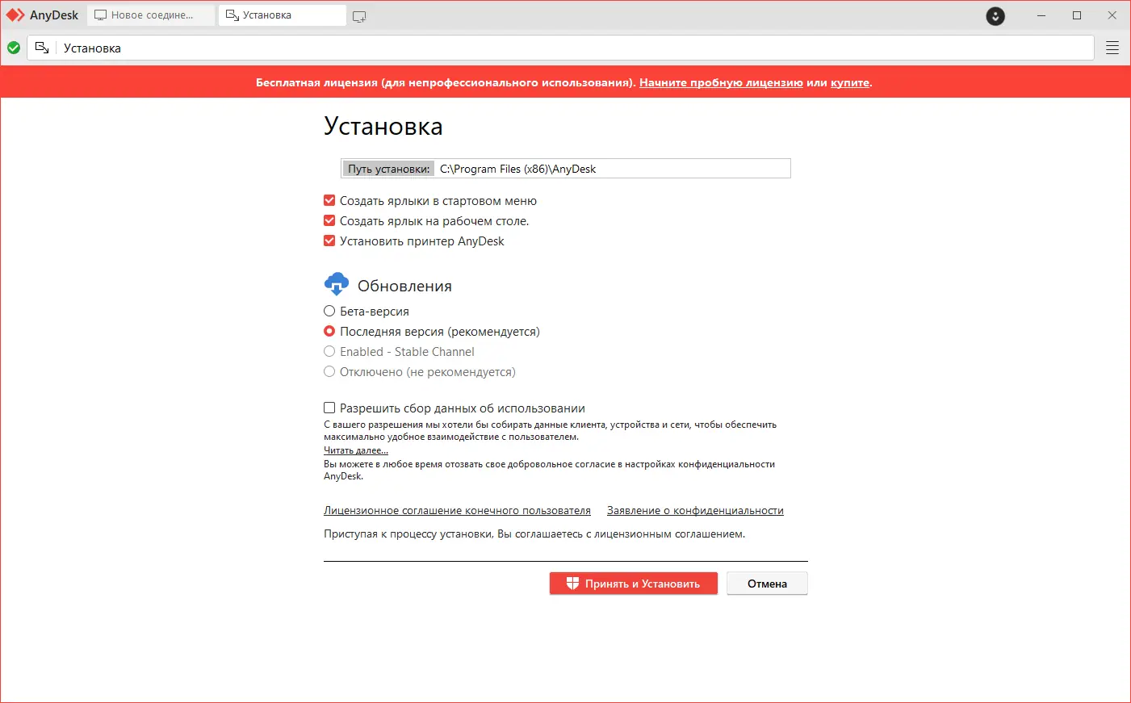
Task: Enable Разрешить сбор данных об использовании
Action: 329,408
